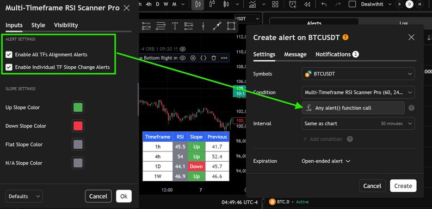
Task: Select the rectangle shape drawing tool
Action: (231, 26)
